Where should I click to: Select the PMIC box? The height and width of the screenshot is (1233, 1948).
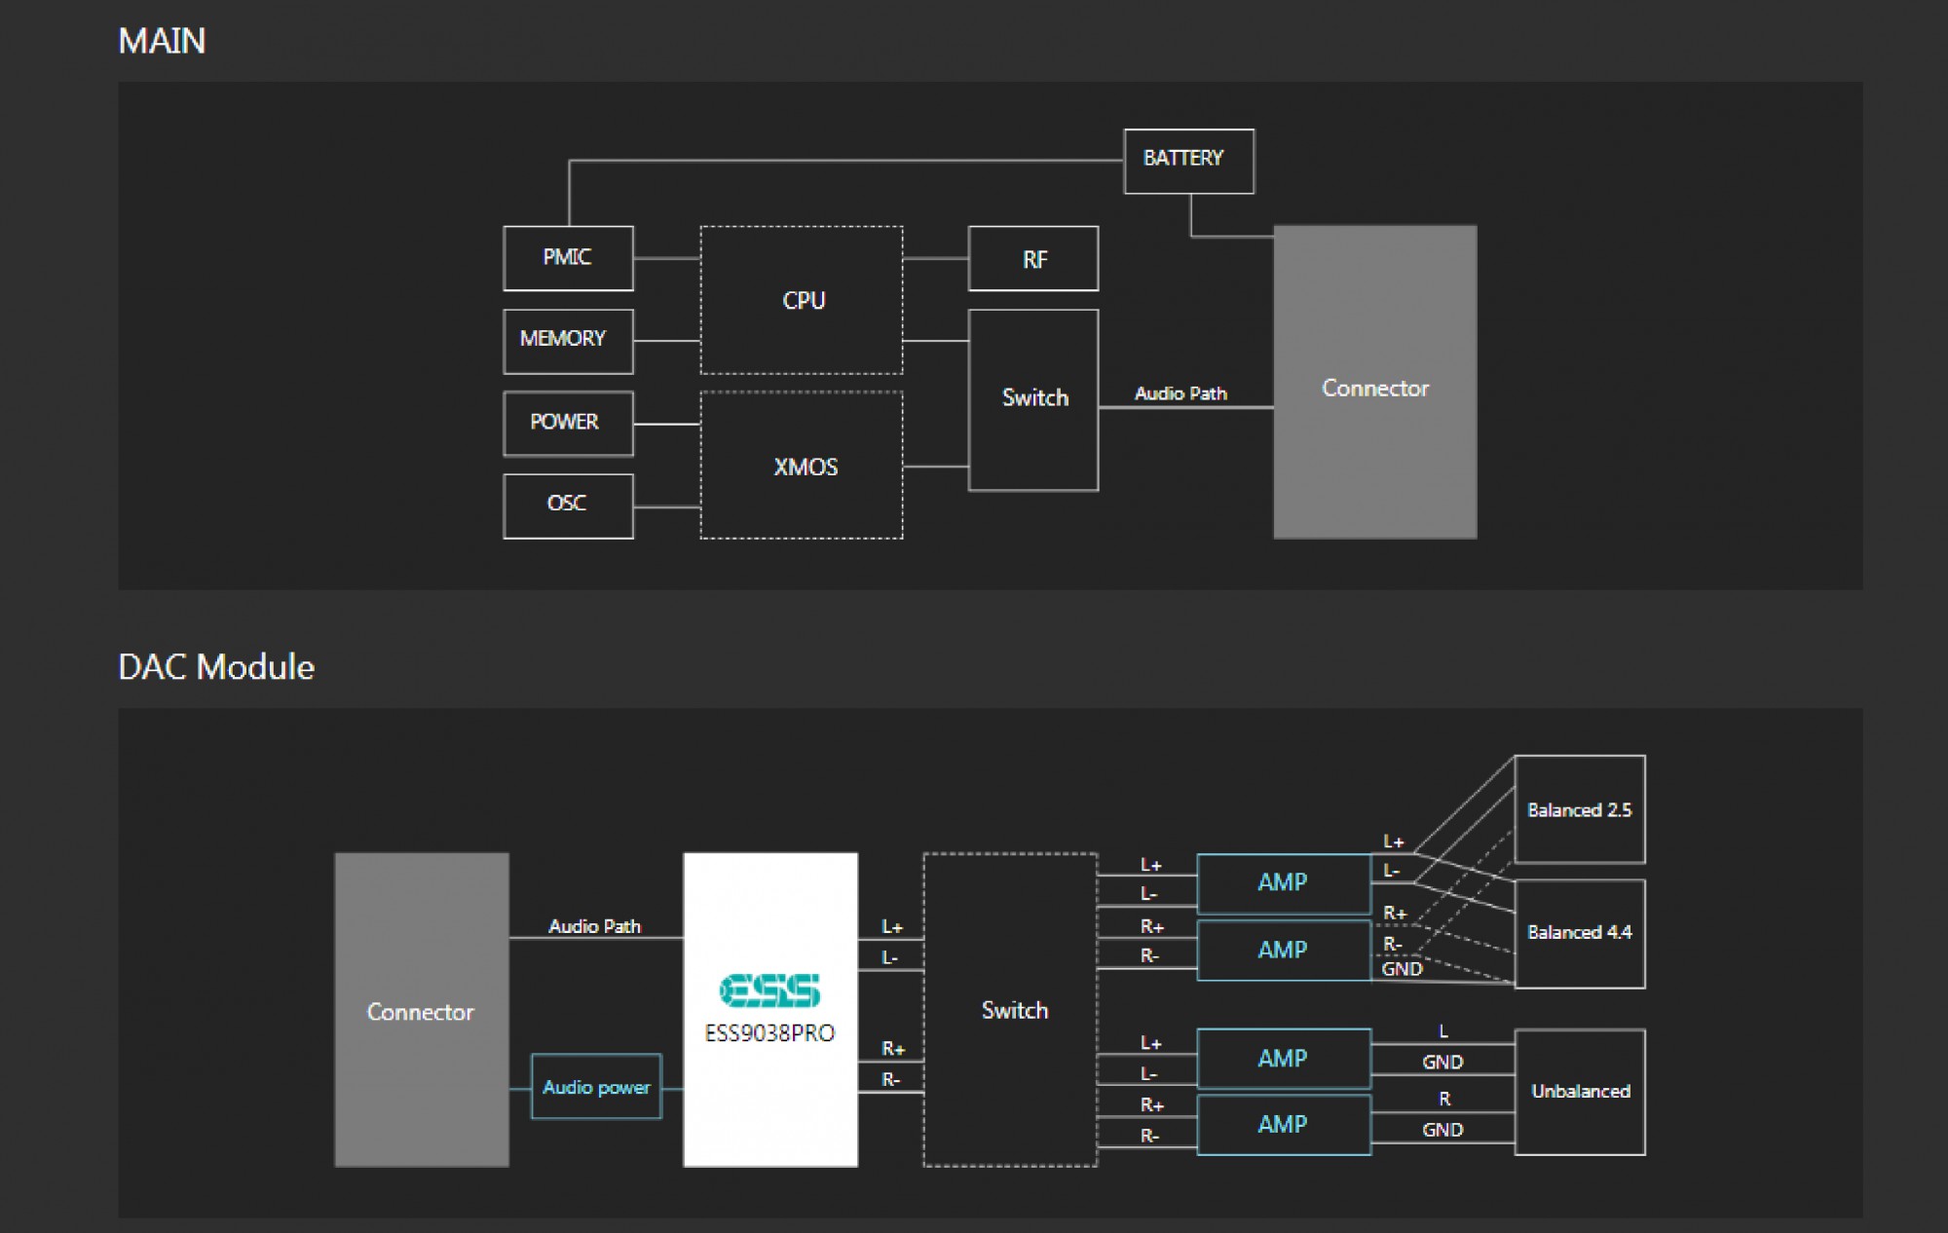coord(568,258)
